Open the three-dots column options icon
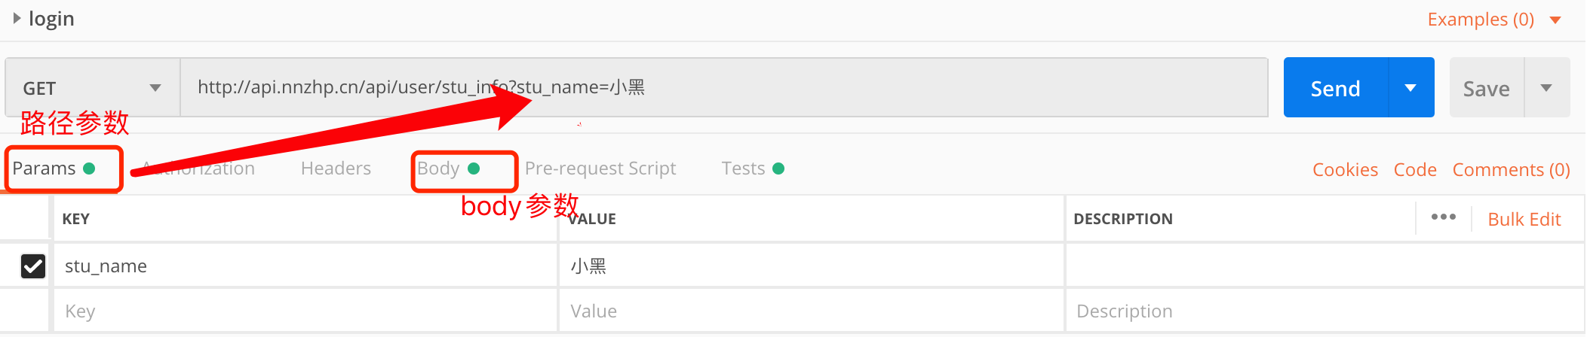The height and width of the screenshot is (337, 1587). [1443, 217]
